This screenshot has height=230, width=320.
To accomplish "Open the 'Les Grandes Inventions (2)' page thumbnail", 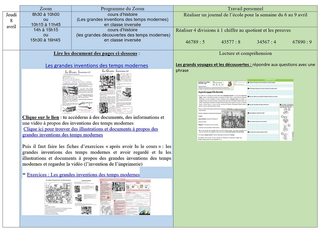I will 116,91.
